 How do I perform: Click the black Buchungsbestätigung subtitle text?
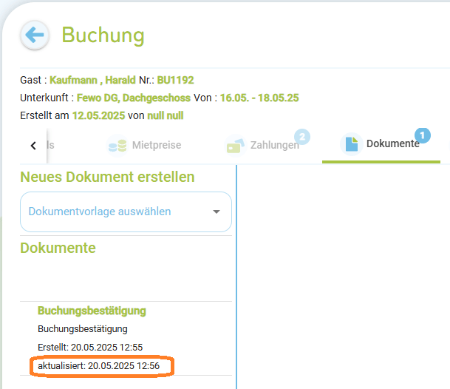(x=82, y=329)
